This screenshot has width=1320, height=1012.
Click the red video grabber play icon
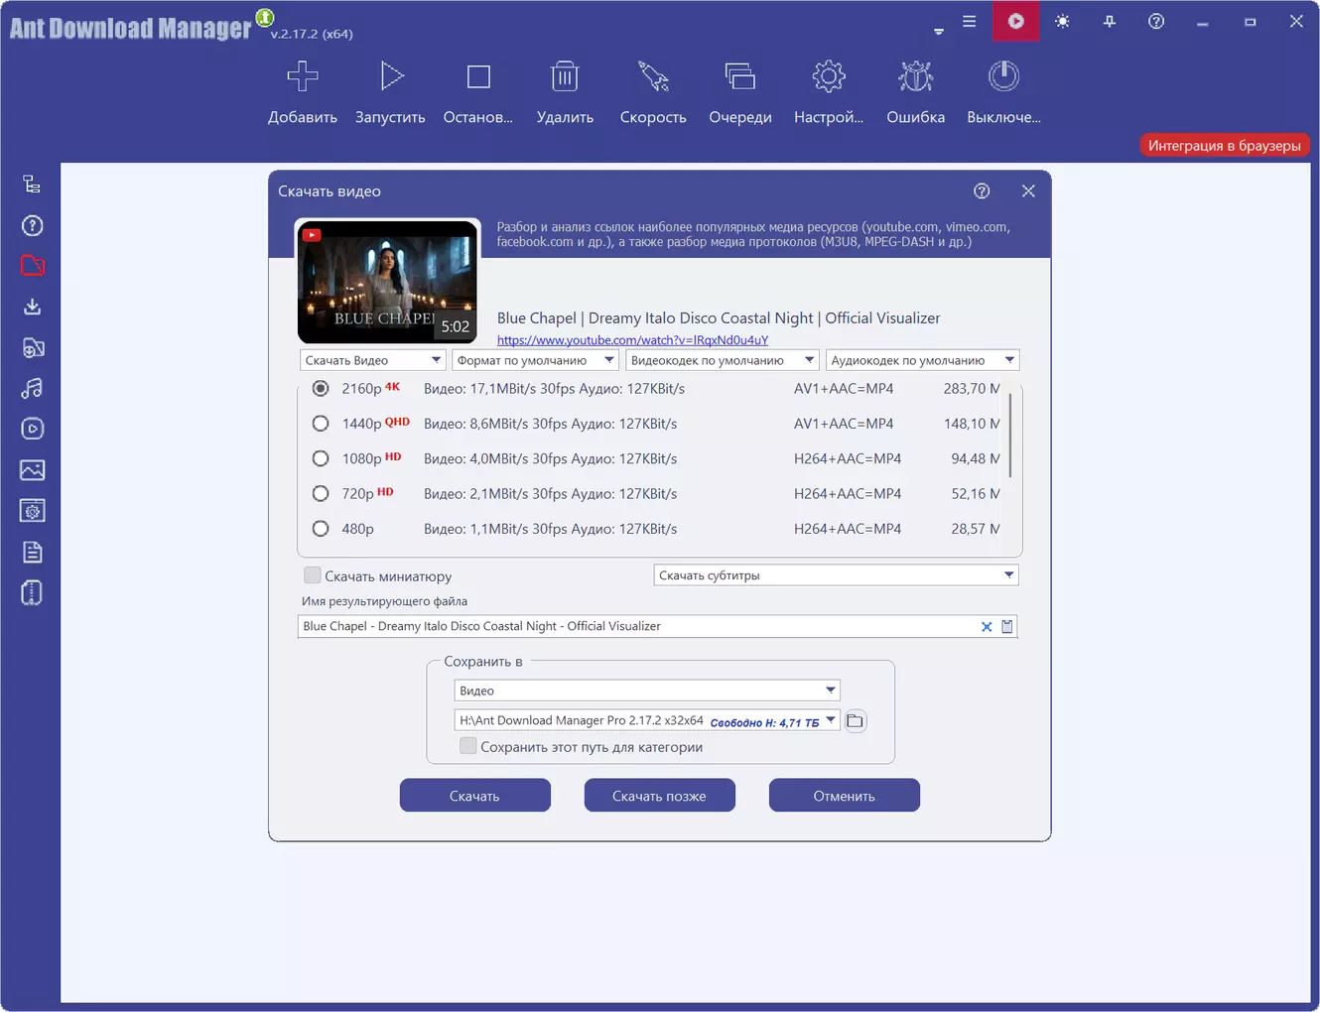1016,21
